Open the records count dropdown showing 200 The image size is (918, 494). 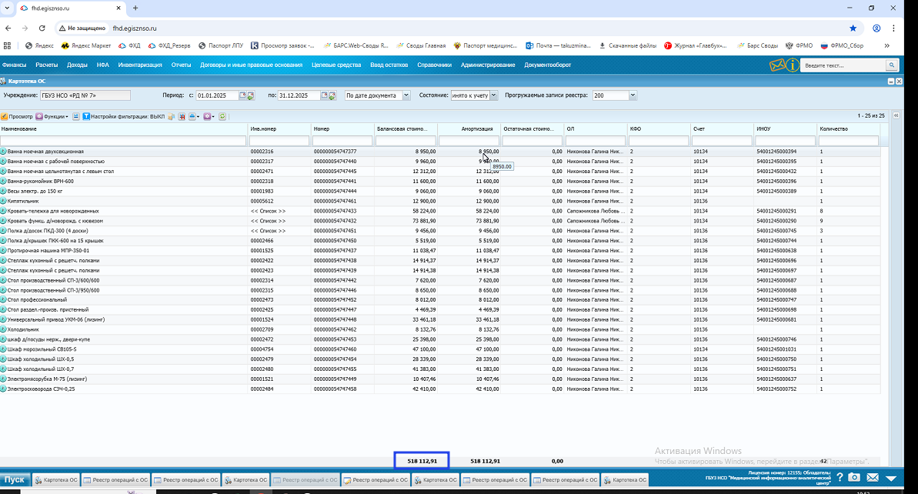633,95
